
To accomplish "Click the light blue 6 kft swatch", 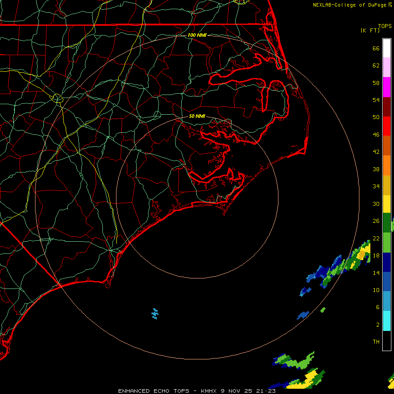I will coord(387,301).
